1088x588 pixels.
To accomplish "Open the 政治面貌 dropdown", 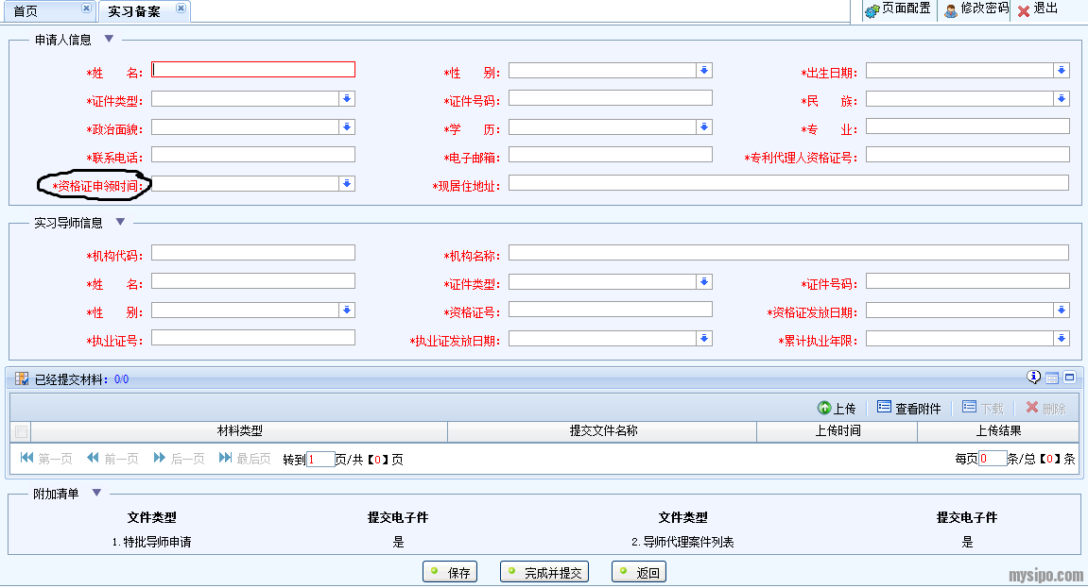I will 347,127.
